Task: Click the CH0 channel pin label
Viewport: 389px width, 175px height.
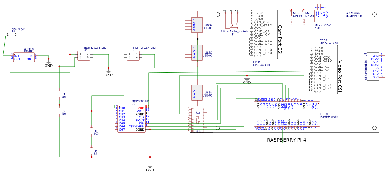Action: 122,108
